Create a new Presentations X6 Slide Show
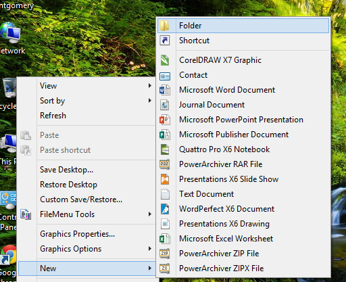The width and height of the screenshot is (346, 282). 243,179
